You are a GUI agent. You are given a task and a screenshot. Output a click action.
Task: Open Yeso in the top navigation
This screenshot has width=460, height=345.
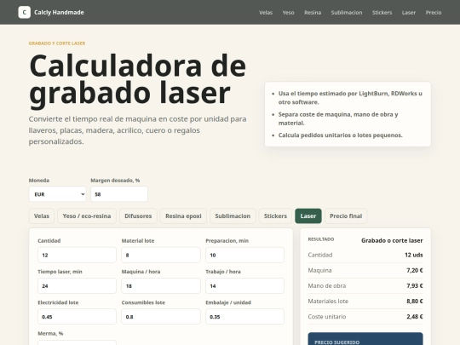pyautogui.click(x=288, y=13)
